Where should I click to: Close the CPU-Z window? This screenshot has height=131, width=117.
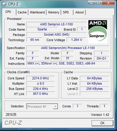coord(108,3)
